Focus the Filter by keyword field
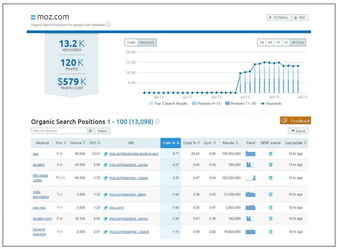Screen dimensions: 338x249 (59, 131)
